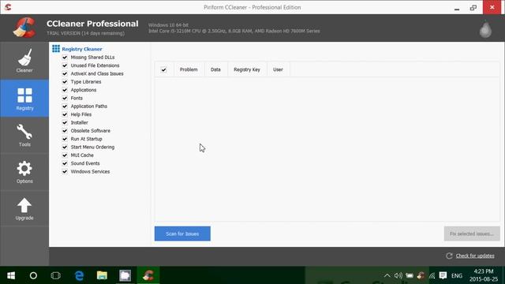Toggle Sound Events checkbox
505x284 pixels.
pyautogui.click(x=65, y=163)
